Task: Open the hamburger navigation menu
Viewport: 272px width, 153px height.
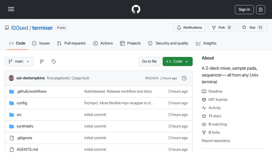Action: point(11,9)
